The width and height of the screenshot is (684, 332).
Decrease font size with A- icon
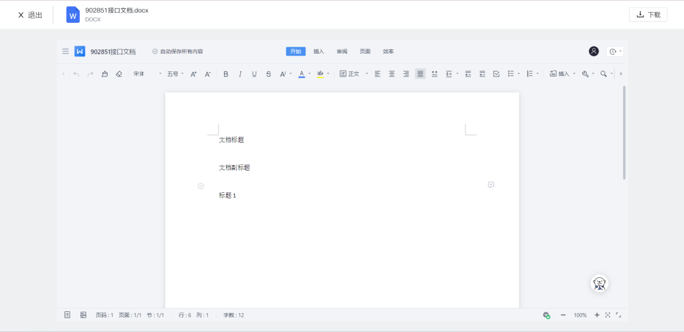208,74
